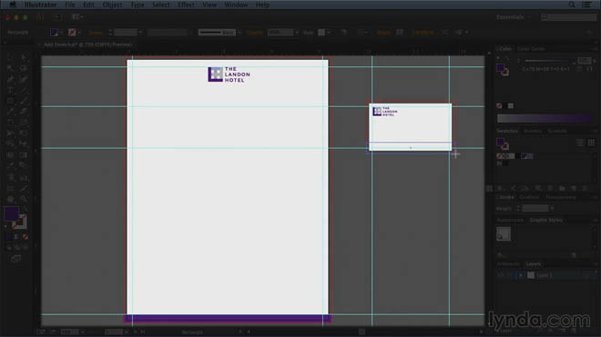Toggle visibility of Layer 1
The image size is (601, 337).
pos(500,275)
